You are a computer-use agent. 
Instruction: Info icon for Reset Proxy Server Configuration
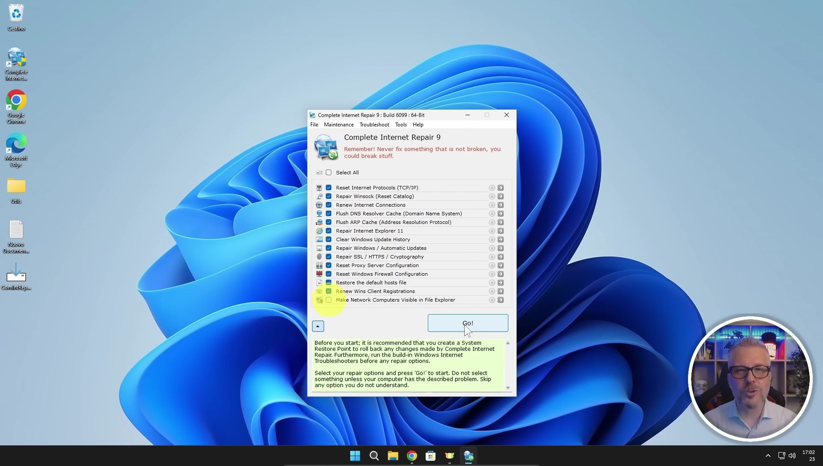pyautogui.click(x=492, y=265)
